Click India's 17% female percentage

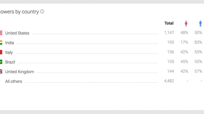(x=184, y=42)
